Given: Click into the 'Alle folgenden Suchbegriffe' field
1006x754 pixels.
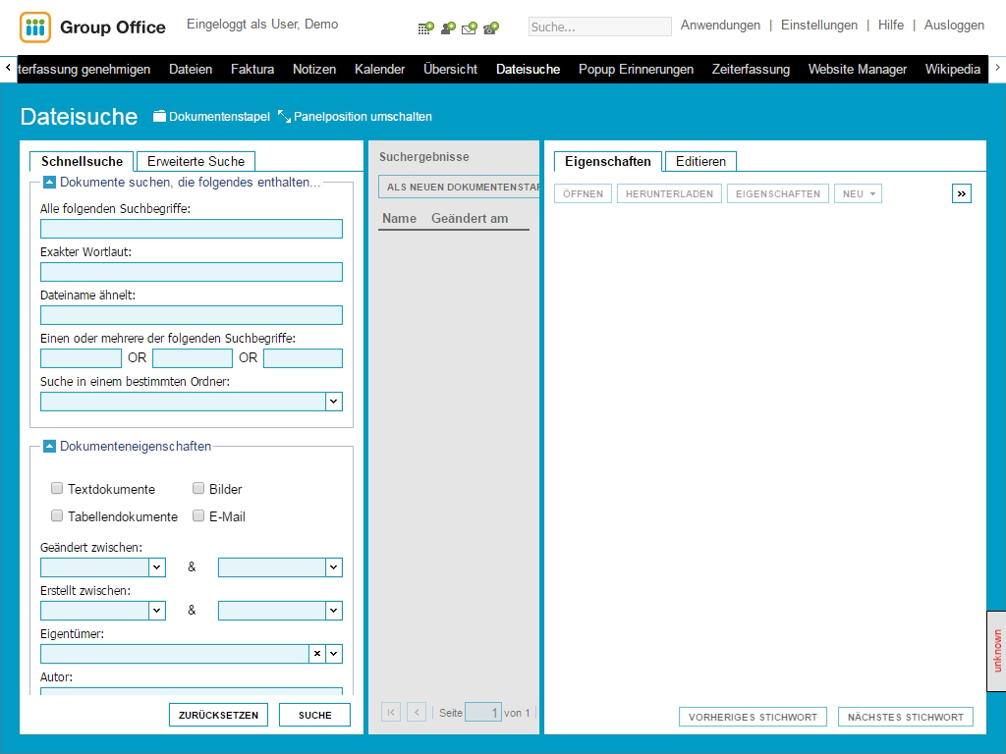Looking at the screenshot, I should [x=192, y=229].
